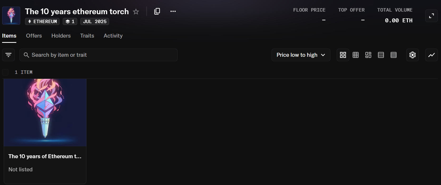The height and width of the screenshot is (185, 441).
Task: Select the list view icon
Action: [x=381, y=55]
